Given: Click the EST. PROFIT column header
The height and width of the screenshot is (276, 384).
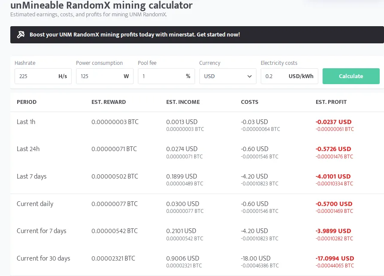Looking at the screenshot, I should click(331, 102).
